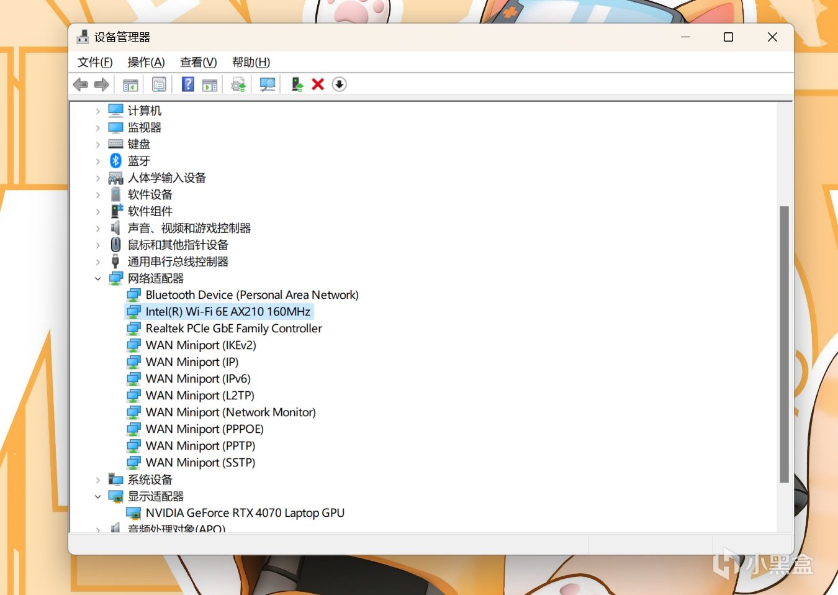Select the 软件设备 icon
Image resolution: width=838 pixels, height=595 pixels.
(x=115, y=194)
